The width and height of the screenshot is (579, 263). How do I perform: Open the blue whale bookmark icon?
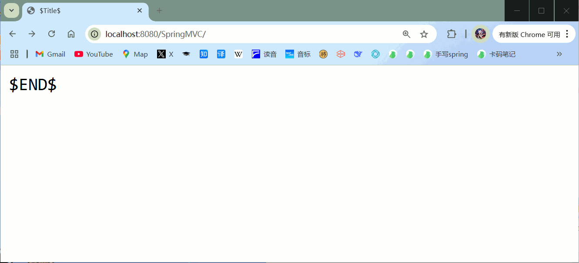358,54
